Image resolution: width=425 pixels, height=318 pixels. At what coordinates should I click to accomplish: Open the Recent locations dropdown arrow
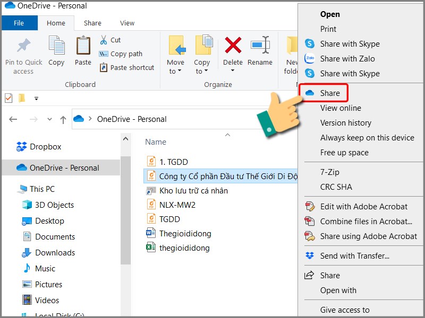click(49, 119)
